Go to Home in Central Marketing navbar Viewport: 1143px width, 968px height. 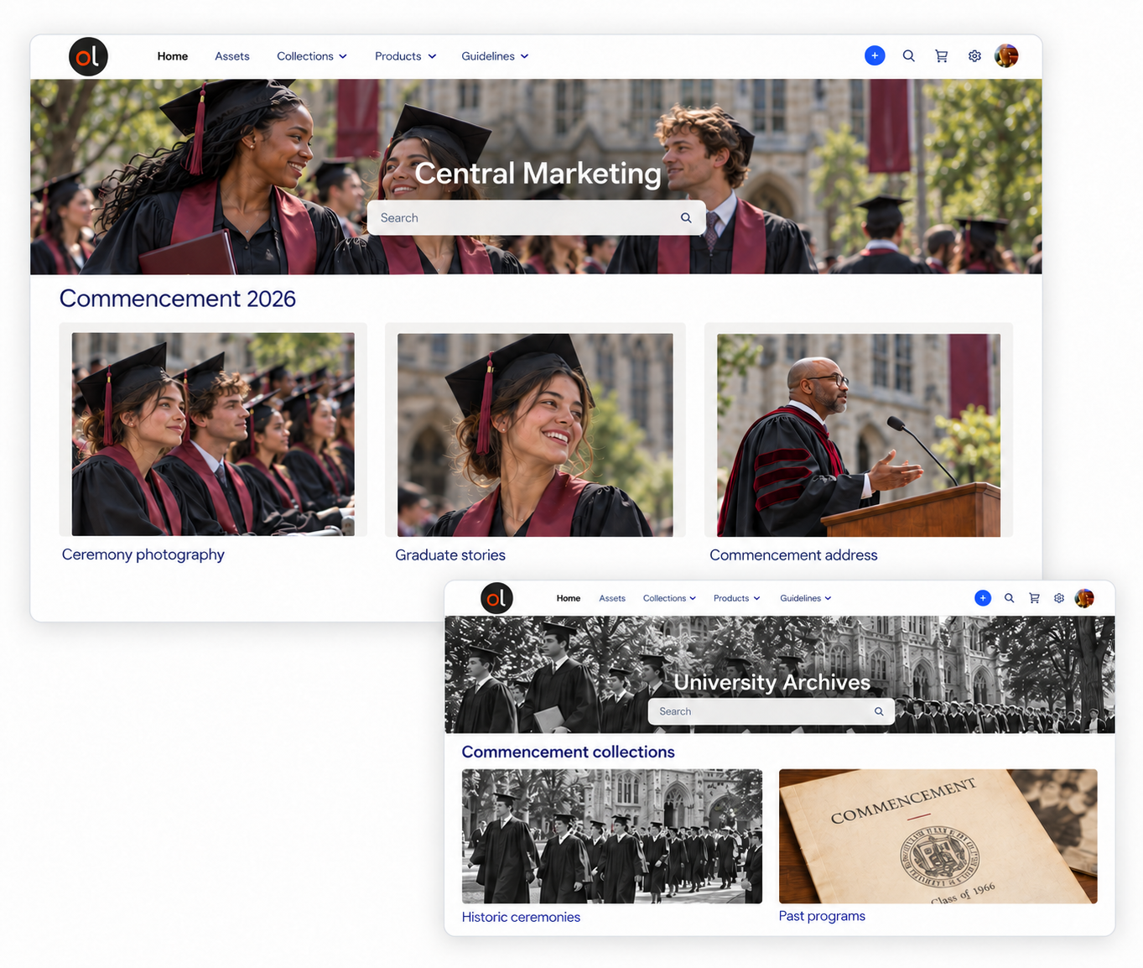[173, 56]
